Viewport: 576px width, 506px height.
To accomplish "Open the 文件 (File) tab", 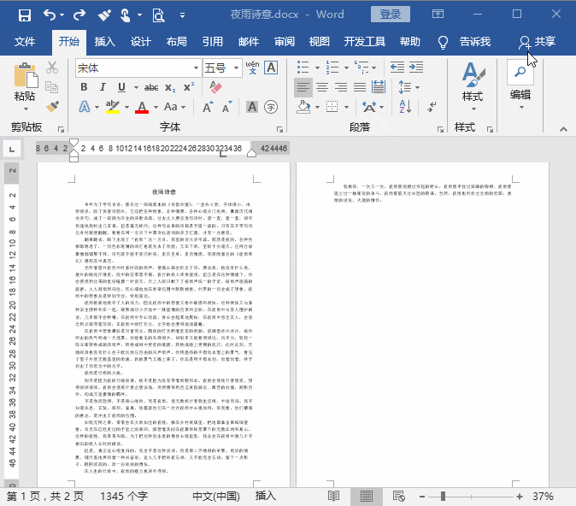I will [25, 42].
